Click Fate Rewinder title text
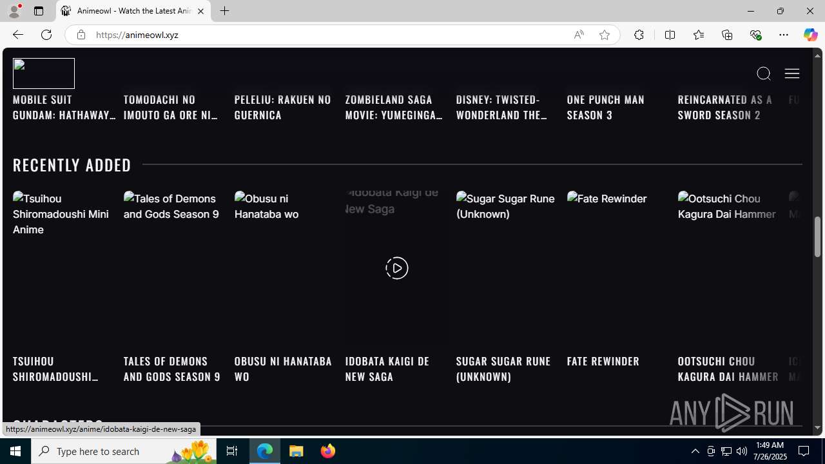 pyautogui.click(x=603, y=361)
